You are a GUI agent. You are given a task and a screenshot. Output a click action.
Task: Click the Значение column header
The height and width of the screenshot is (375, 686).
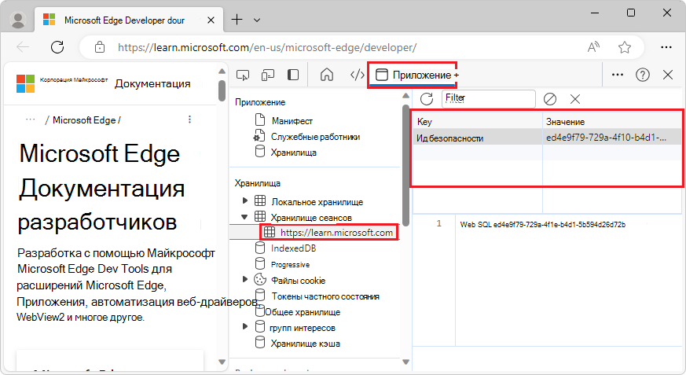612,122
